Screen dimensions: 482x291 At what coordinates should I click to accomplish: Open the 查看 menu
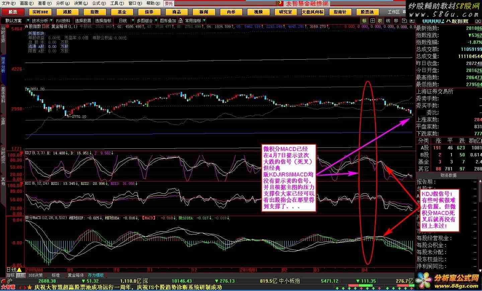tap(45, 3)
